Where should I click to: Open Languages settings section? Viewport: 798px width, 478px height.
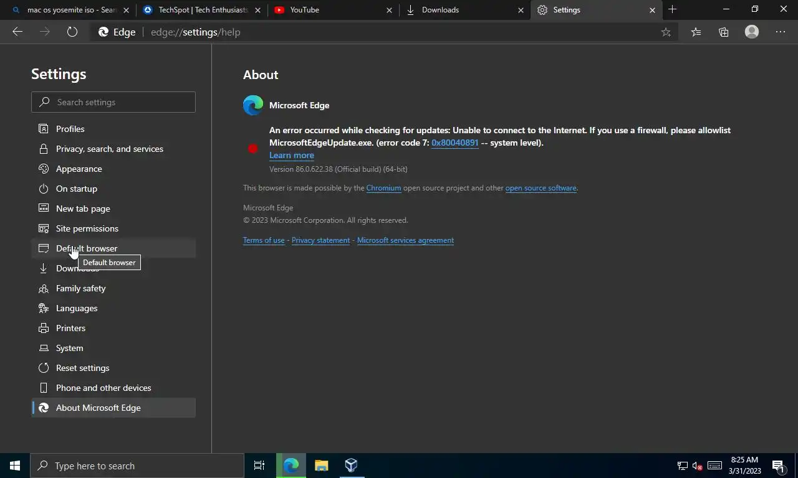113,308
